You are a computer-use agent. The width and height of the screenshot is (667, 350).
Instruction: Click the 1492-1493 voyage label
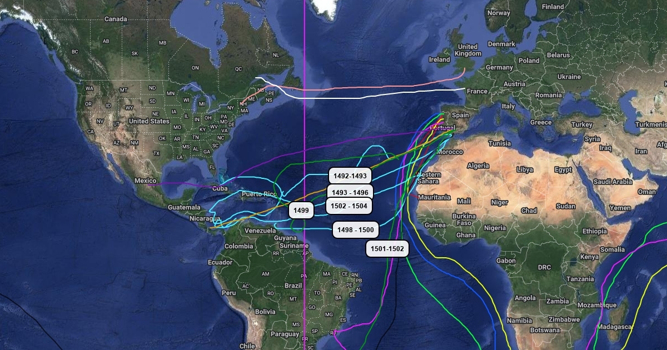coord(350,176)
